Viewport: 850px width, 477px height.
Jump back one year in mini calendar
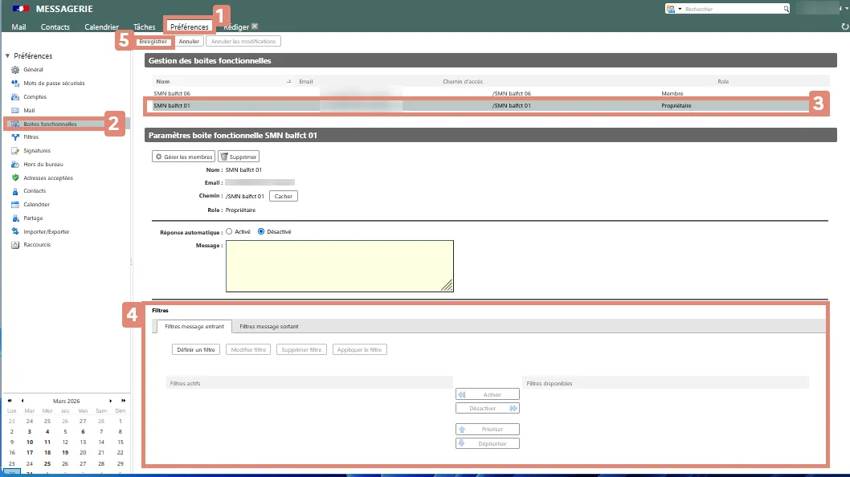pyautogui.click(x=10, y=401)
